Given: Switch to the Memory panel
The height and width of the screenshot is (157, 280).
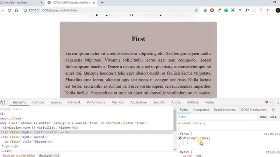Looking at the screenshot, I should (x=118, y=102).
